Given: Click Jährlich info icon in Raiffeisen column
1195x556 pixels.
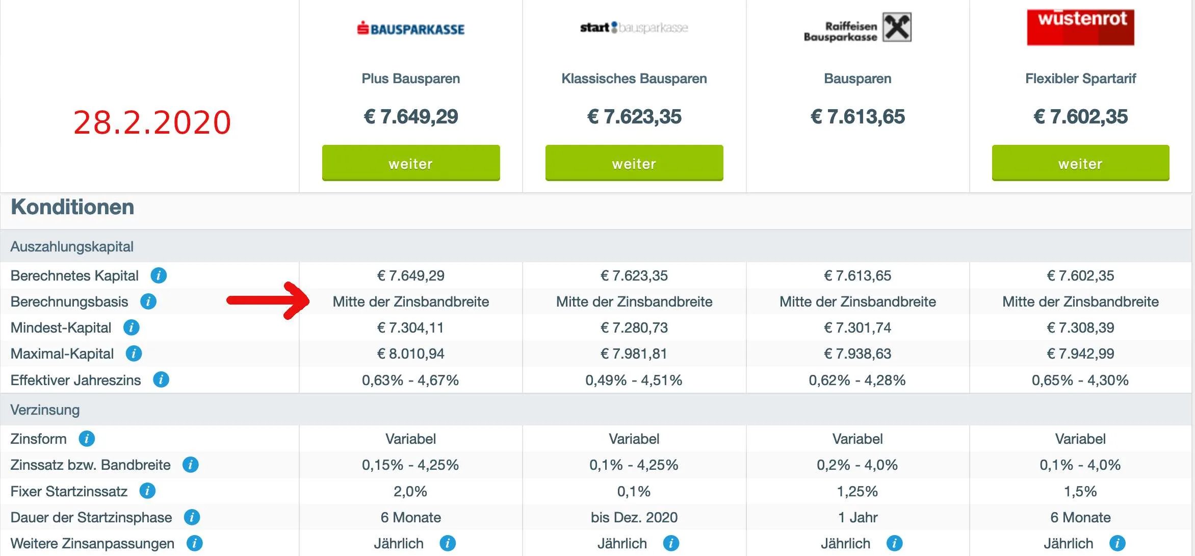Looking at the screenshot, I should [x=894, y=543].
